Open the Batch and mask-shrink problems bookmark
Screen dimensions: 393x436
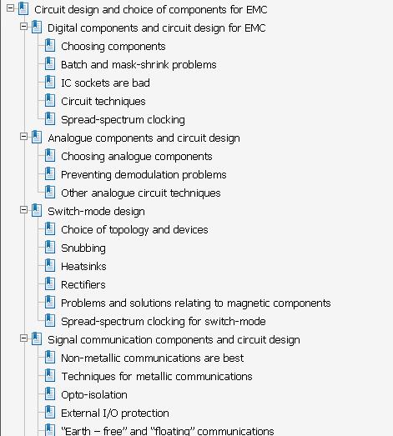139,65
